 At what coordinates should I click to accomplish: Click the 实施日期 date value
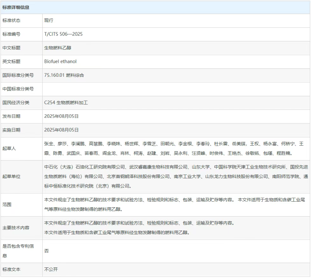61,130
